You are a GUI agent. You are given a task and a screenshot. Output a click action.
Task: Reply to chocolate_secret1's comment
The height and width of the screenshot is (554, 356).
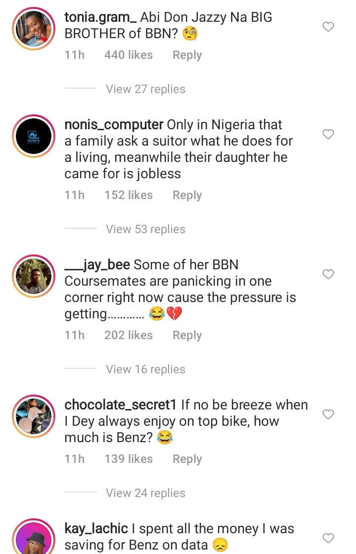[187, 459]
